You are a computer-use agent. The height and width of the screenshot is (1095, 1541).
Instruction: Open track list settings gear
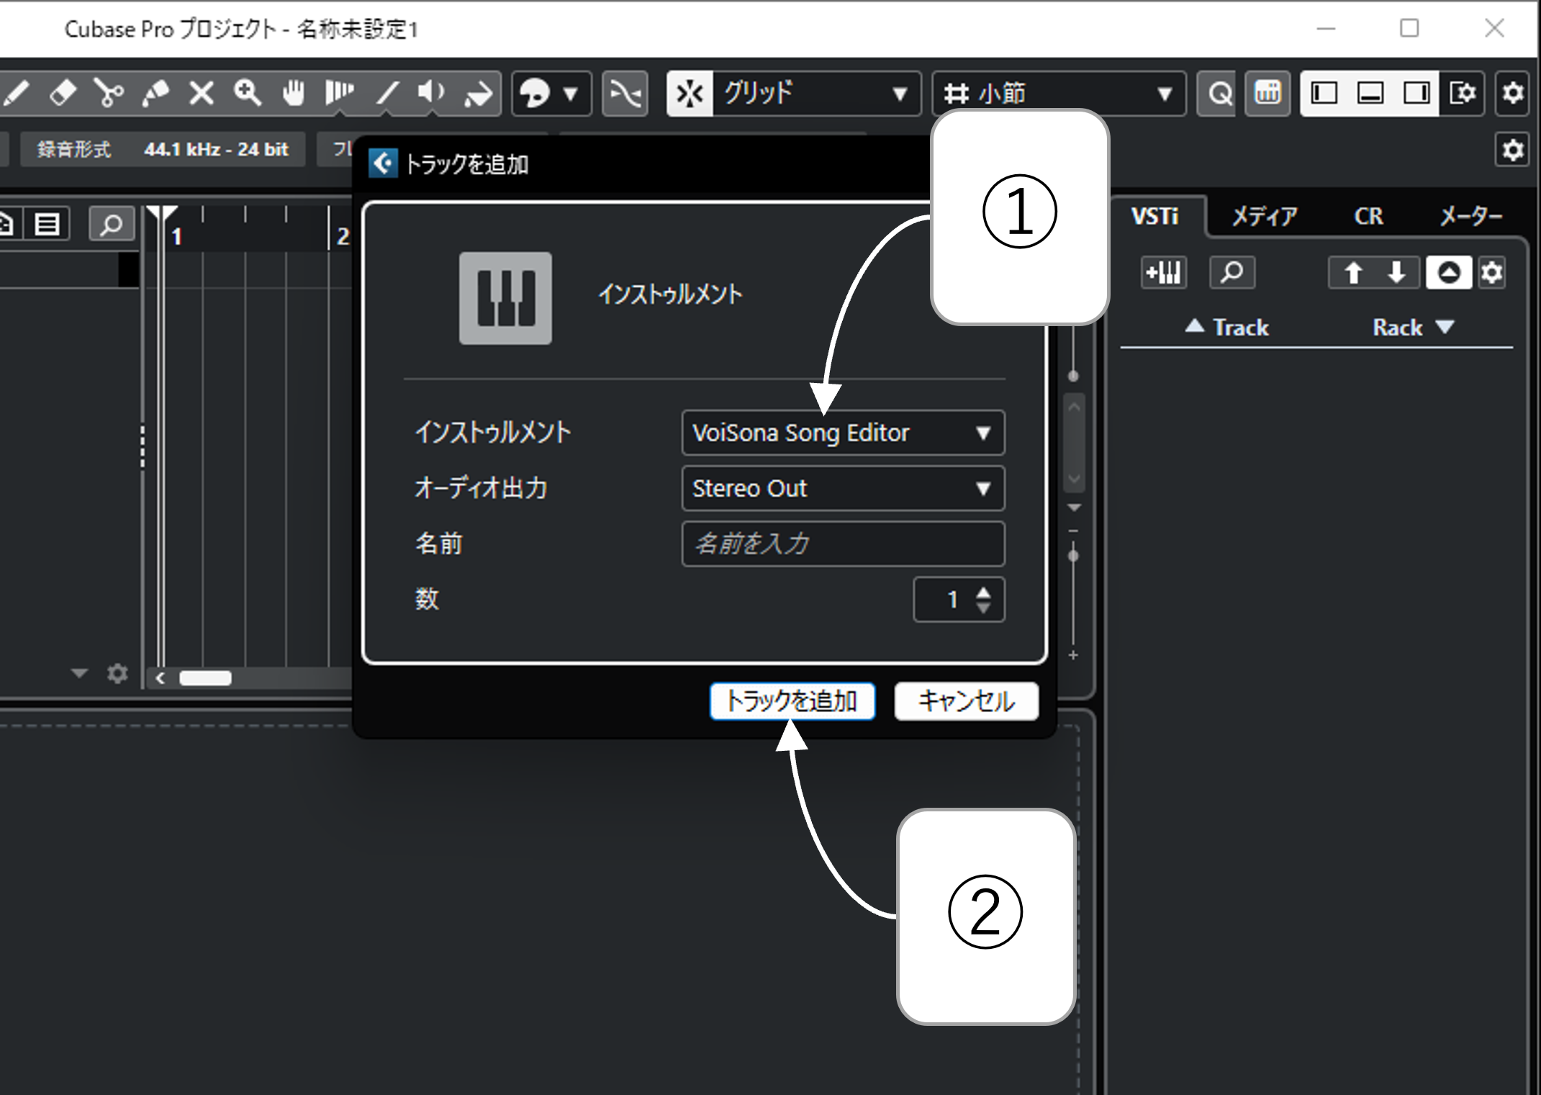(x=117, y=674)
